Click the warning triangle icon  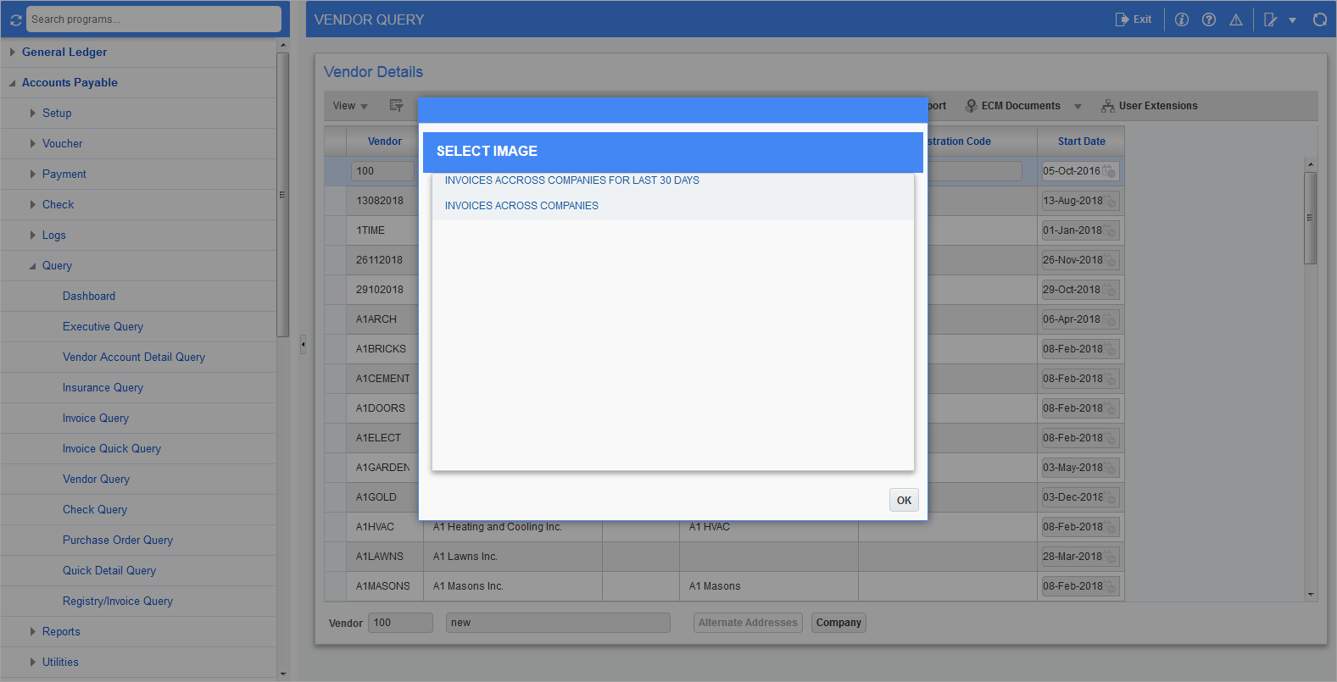tap(1235, 19)
